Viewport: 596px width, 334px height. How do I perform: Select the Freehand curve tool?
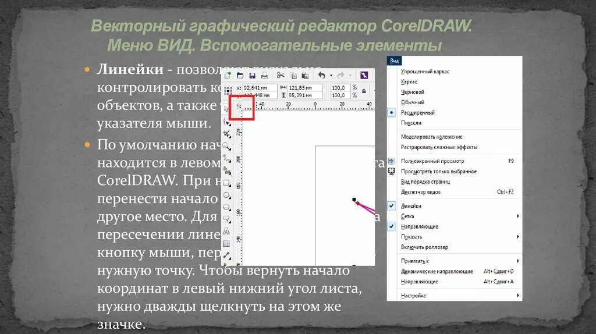point(227,158)
